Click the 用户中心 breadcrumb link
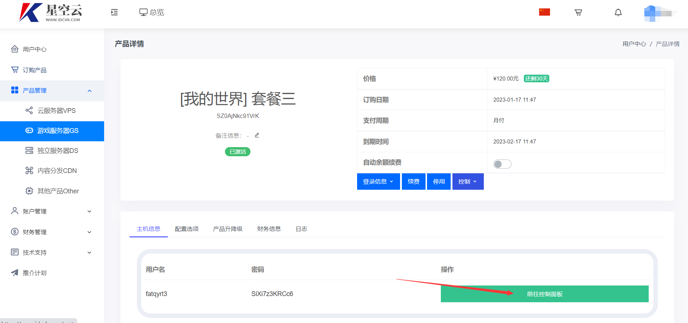The width and height of the screenshot is (688, 323). point(634,44)
